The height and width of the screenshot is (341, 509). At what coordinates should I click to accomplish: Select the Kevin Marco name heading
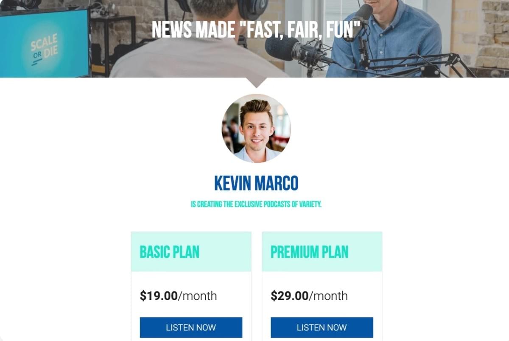coord(256,183)
